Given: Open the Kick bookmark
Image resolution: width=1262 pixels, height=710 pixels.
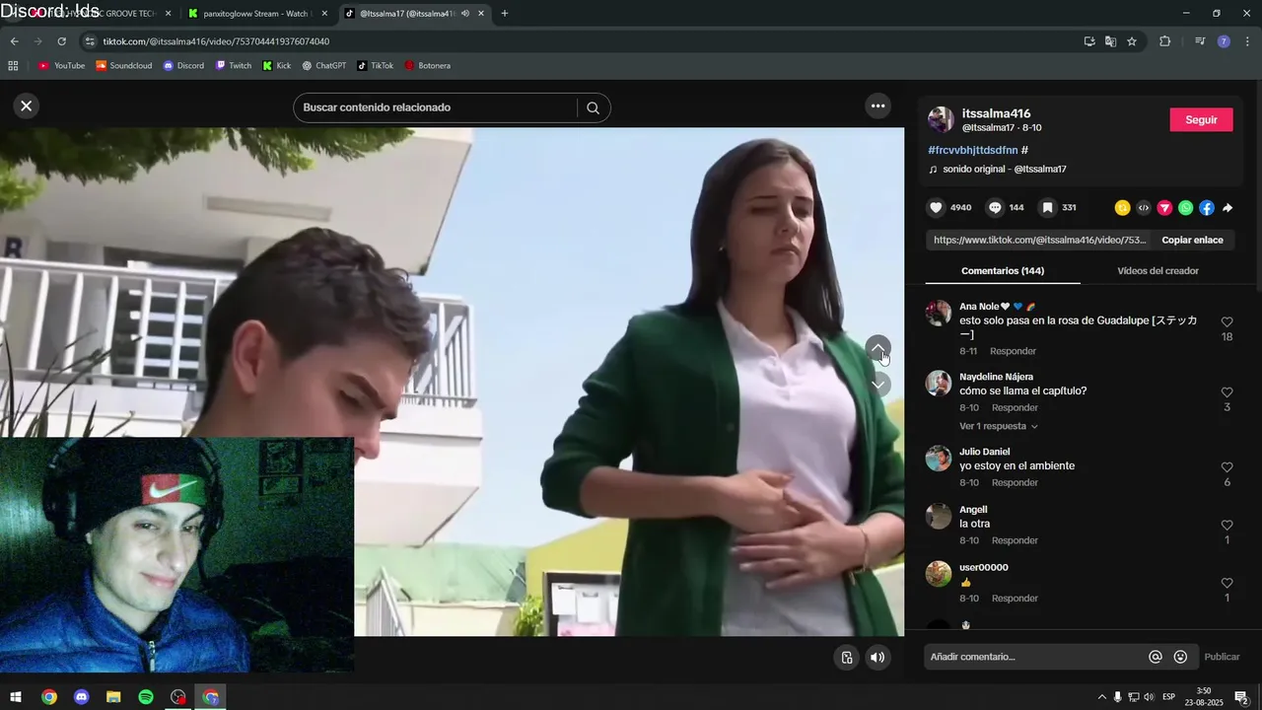Looking at the screenshot, I should (276, 66).
